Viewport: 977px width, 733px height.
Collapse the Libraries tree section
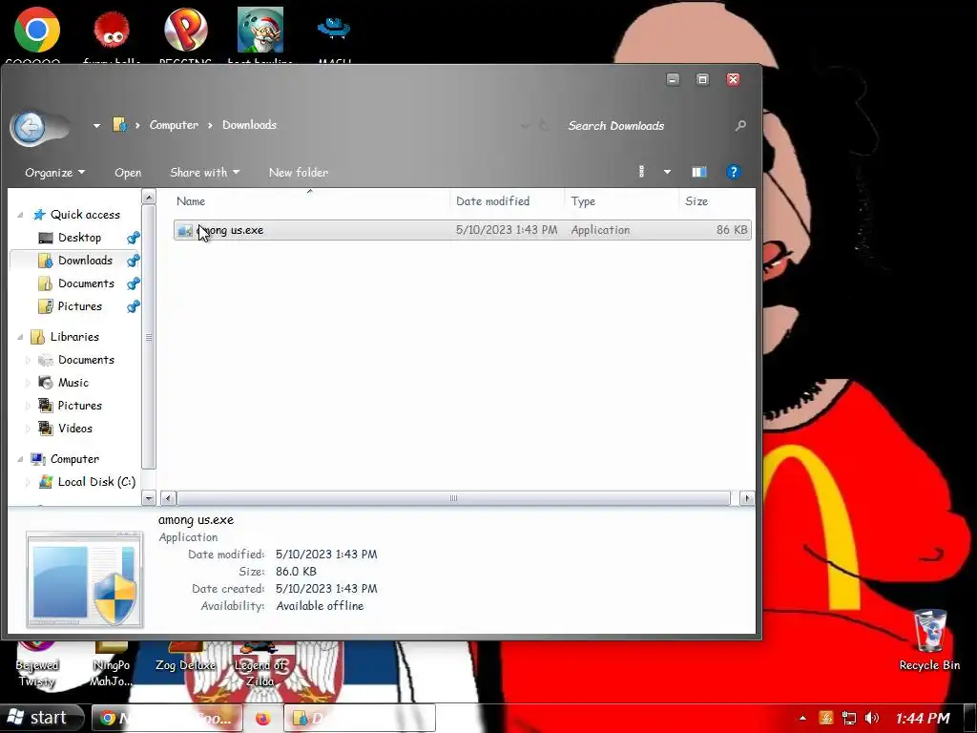20,337
